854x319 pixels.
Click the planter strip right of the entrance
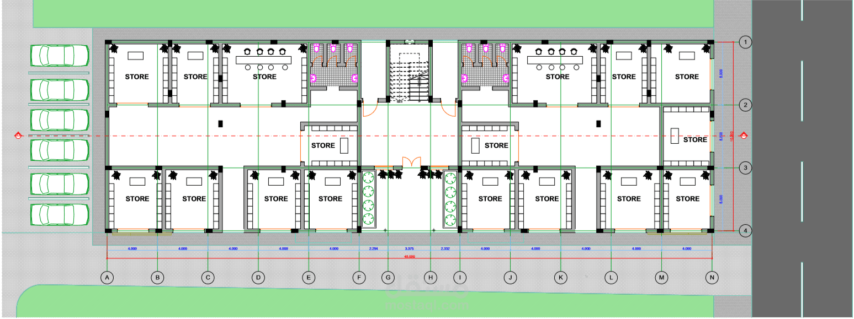tap(450, 199)
